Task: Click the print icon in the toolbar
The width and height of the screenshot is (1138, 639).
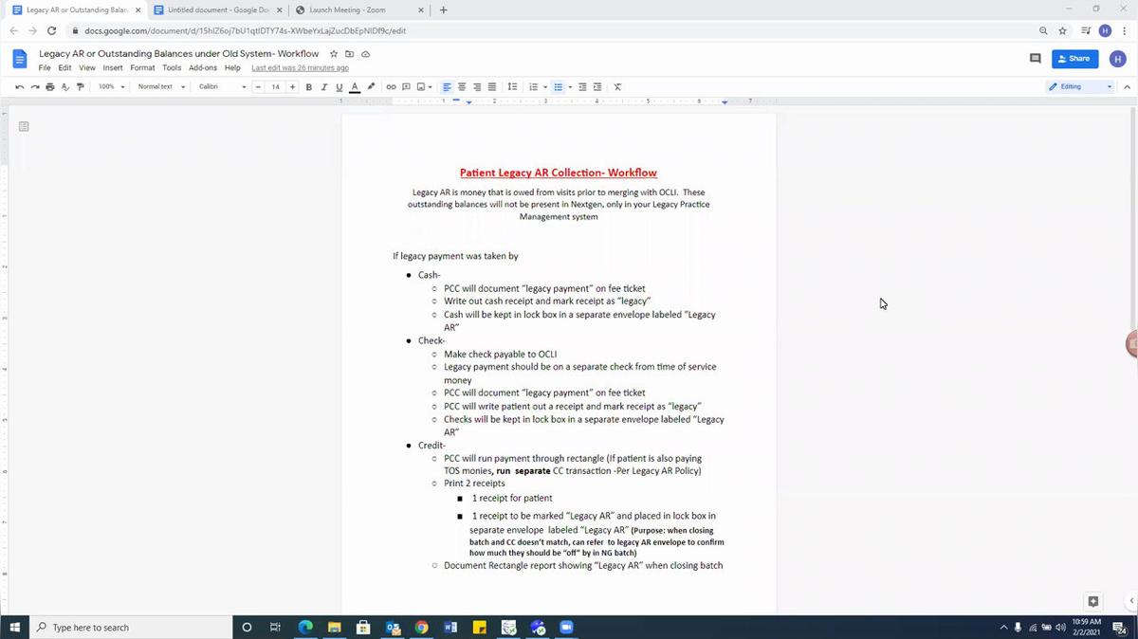Action: point(48,86)
